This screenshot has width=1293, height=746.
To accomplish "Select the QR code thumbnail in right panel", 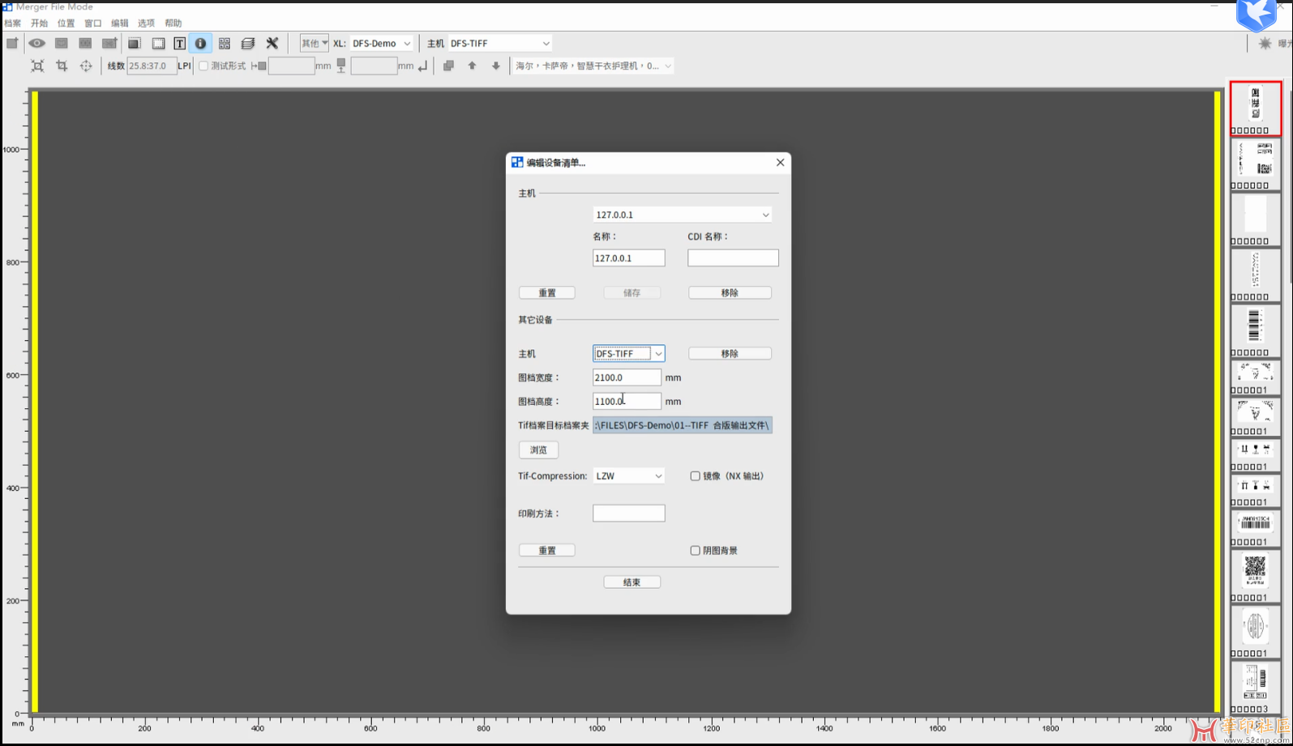I will click(x=1255, y=570).
